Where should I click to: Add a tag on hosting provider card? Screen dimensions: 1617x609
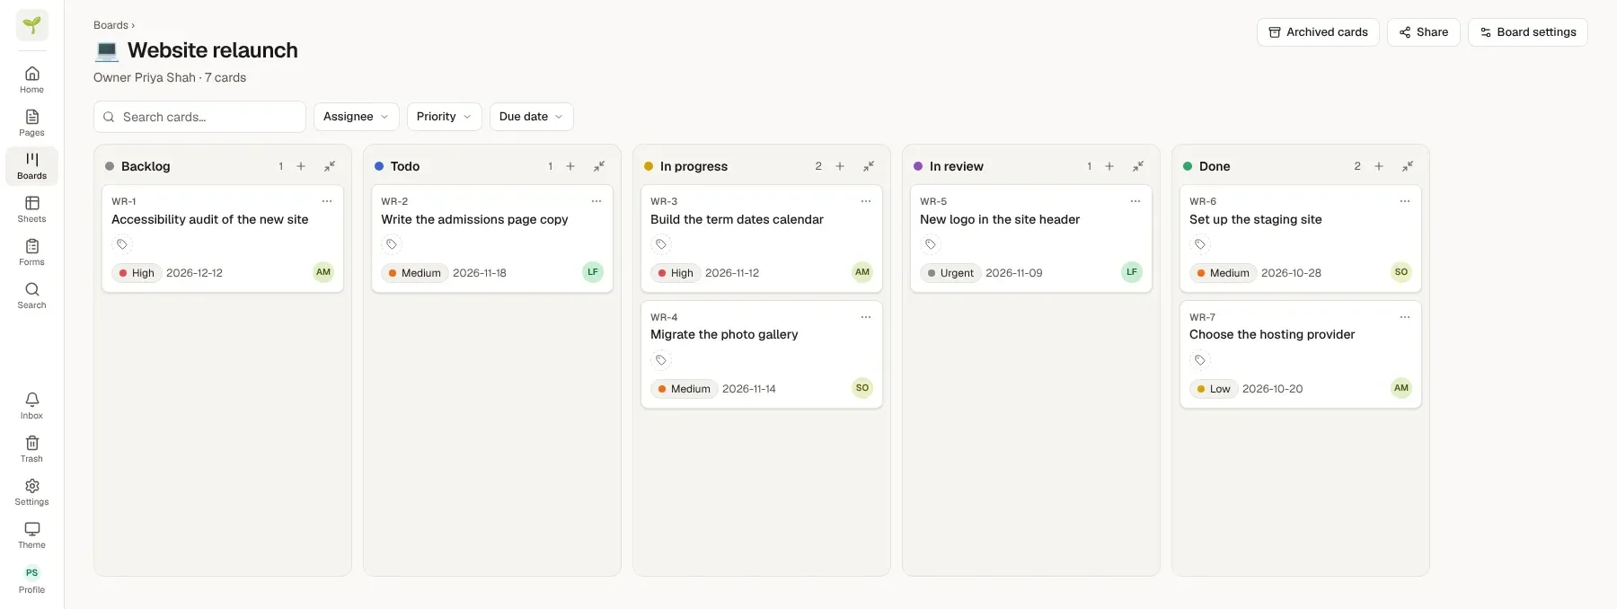[1200, 360]
